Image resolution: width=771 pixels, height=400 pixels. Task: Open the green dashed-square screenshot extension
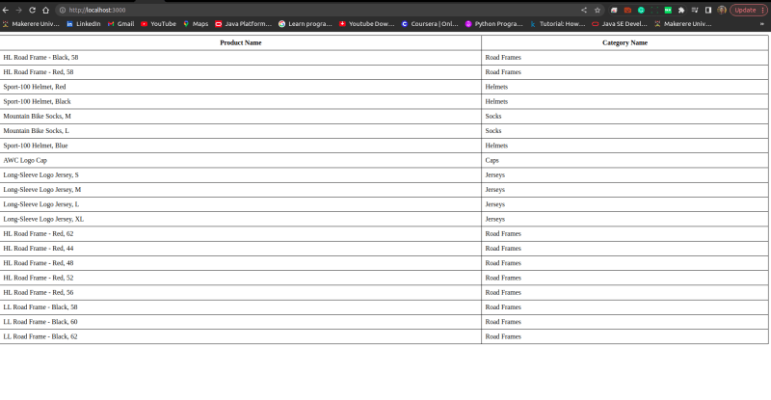coord(654,10)
